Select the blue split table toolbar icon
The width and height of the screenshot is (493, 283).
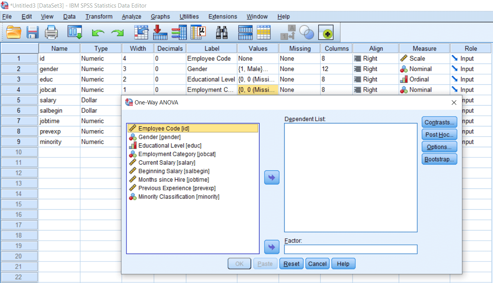click(245, 33)
